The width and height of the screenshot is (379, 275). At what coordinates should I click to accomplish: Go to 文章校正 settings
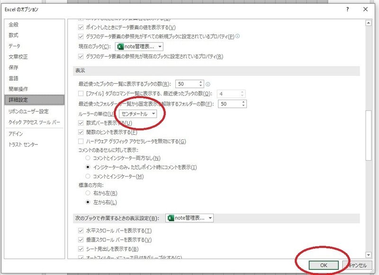click(x=18, y=57)
